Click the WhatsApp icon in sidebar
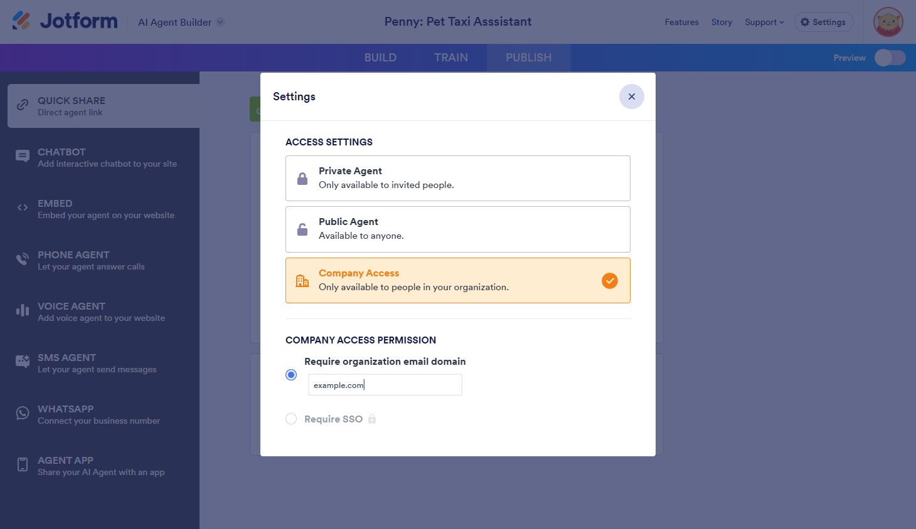The height and width of the screenshot is (529, 916). 23,414
